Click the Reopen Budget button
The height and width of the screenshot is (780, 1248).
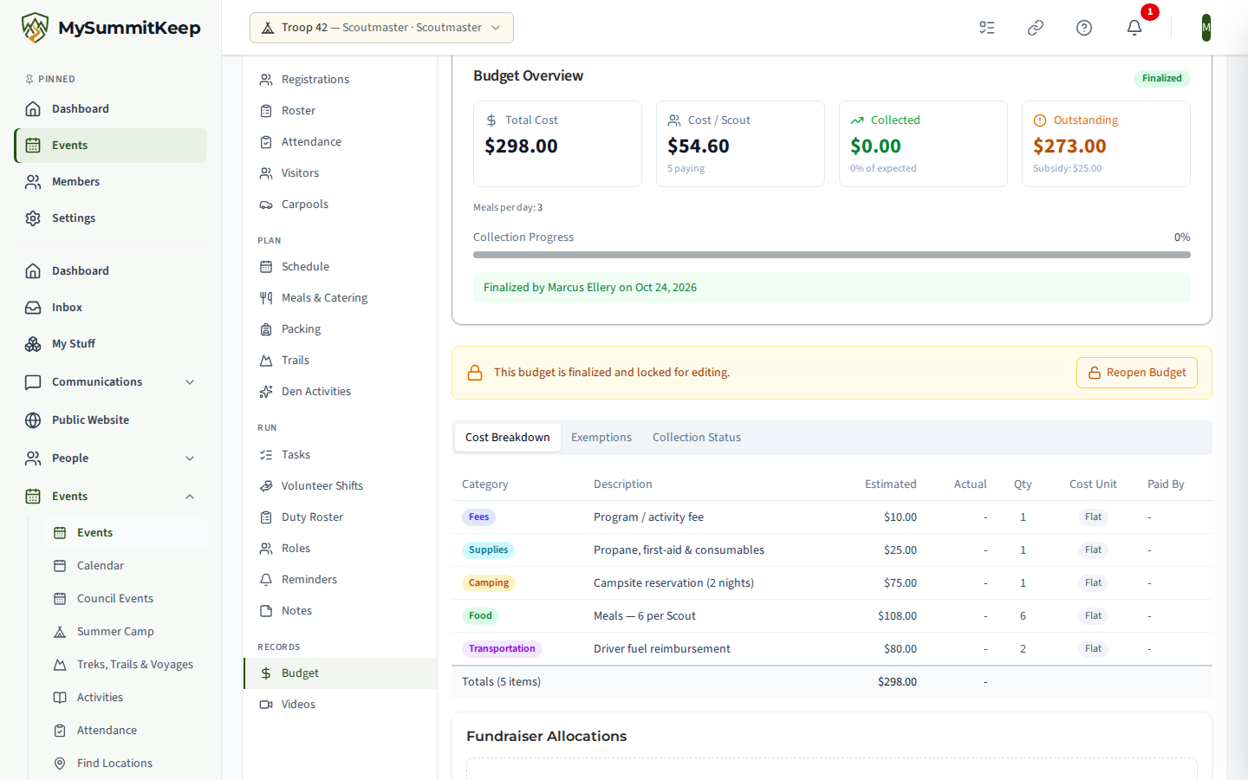[x=1137, y=373]
